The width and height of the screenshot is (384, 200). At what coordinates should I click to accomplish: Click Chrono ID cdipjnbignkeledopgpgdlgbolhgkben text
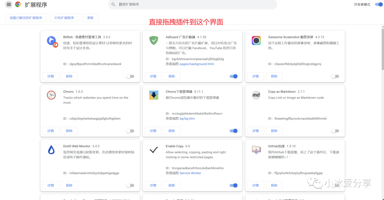tap(95, 118)
